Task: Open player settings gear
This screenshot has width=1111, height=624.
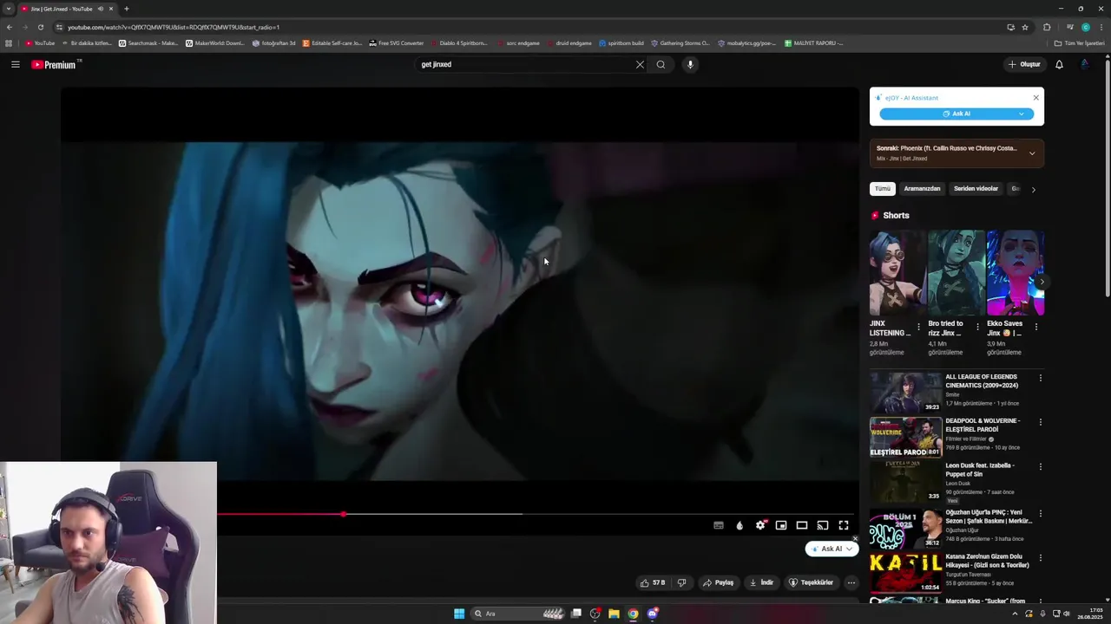Action: pyautogui.click(x=760, y=525)
